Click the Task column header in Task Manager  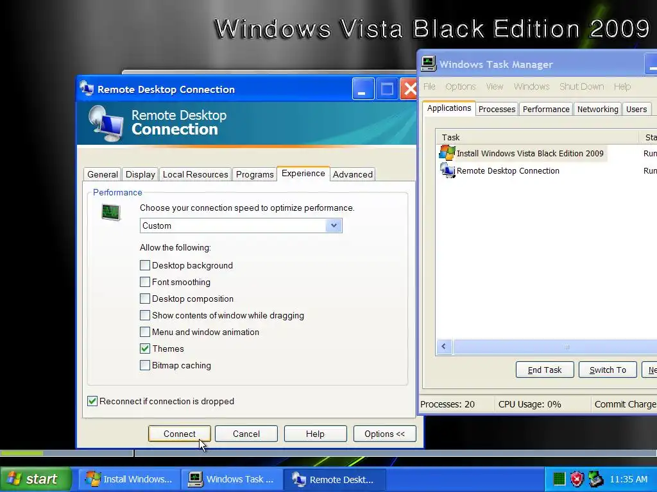pos(538,137)
